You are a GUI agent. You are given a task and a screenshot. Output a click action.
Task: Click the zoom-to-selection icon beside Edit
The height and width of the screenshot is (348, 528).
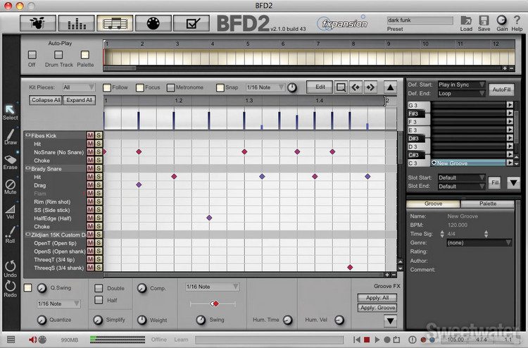[x=341, y=87]
